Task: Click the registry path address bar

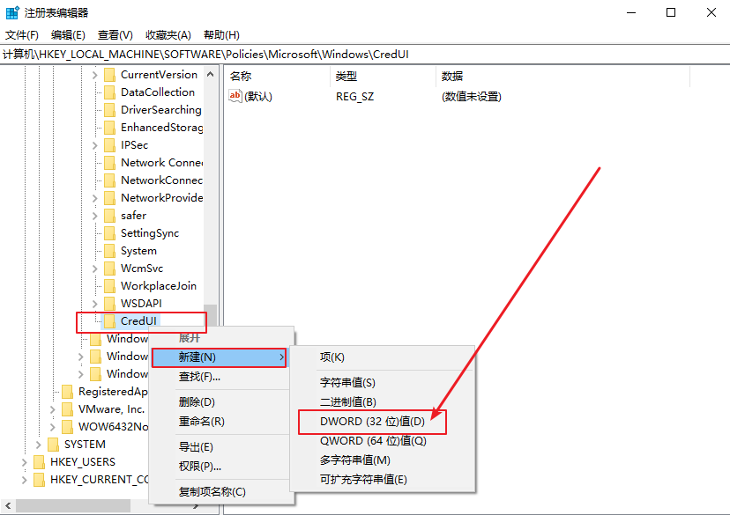Action: click(353, 54)
